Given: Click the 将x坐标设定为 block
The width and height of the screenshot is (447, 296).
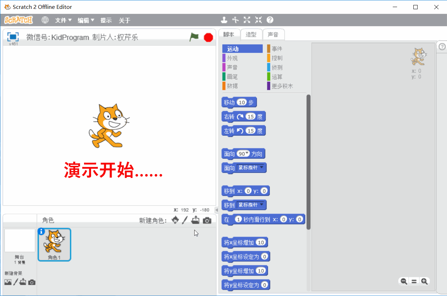Looking at the screenshot, I should pos(246,256).
